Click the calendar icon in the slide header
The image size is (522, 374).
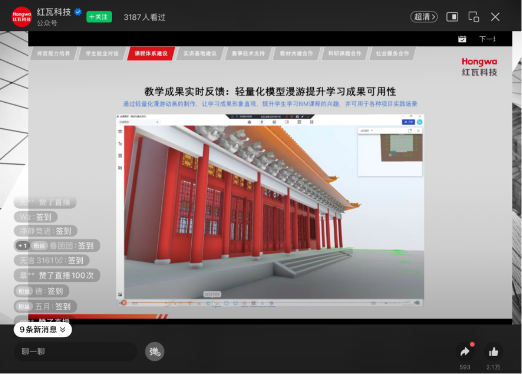462,39
